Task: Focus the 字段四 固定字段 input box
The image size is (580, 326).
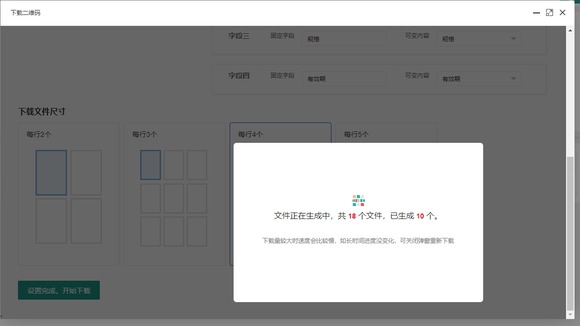Action: click(x=344, y=79)
